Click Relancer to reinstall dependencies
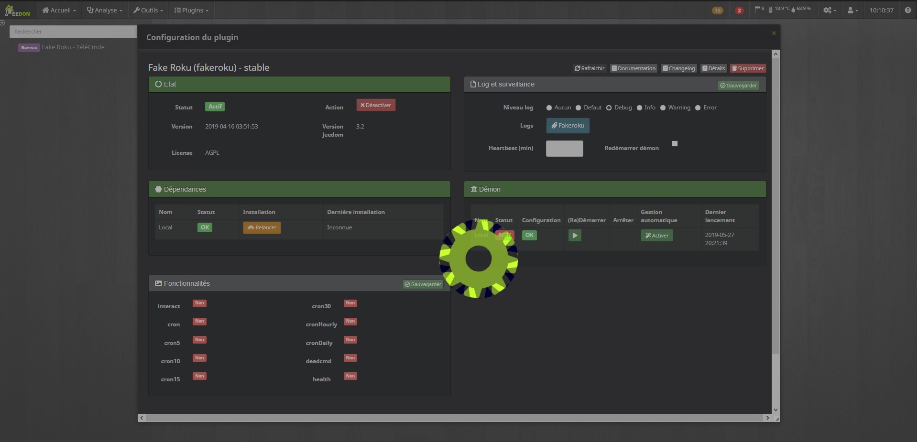Image resolution: width=918 pixels, height=442 pixels. pos(262,227)
